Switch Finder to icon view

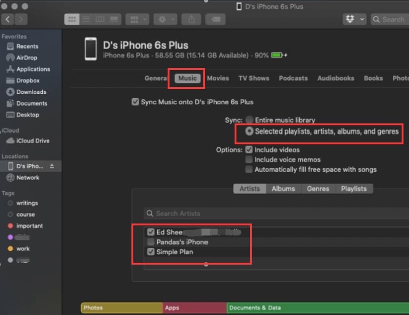click(72, 20)
